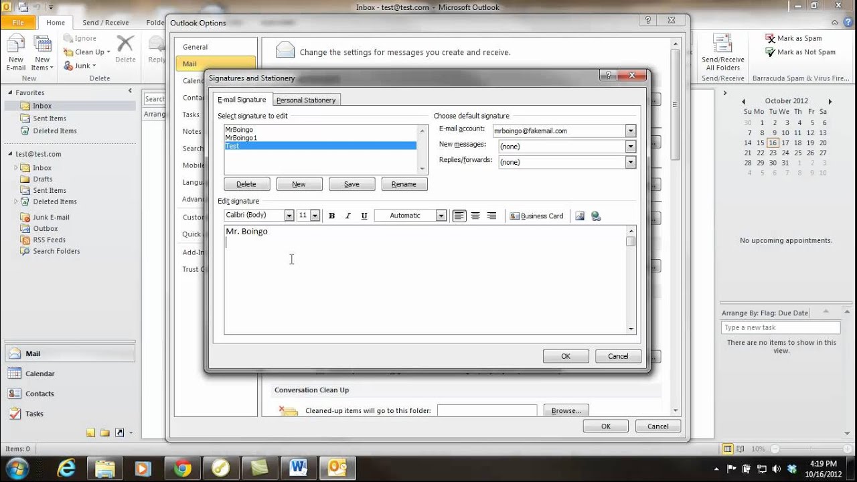Click the signature editor scrollbar
This screenshot has height=482, width=857.
click(x=631, y=280)
